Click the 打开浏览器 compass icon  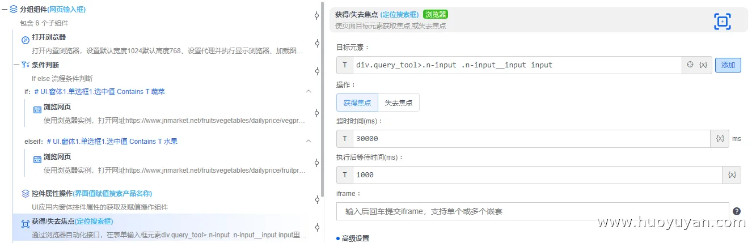click(25, 40)
